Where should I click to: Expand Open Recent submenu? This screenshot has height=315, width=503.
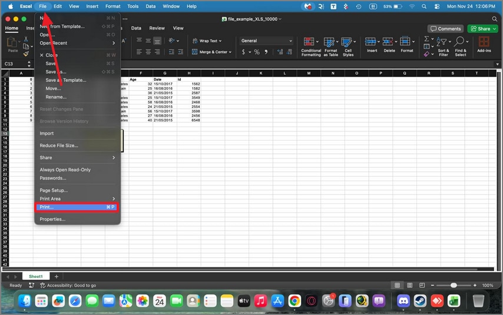(x=114, y=43)
